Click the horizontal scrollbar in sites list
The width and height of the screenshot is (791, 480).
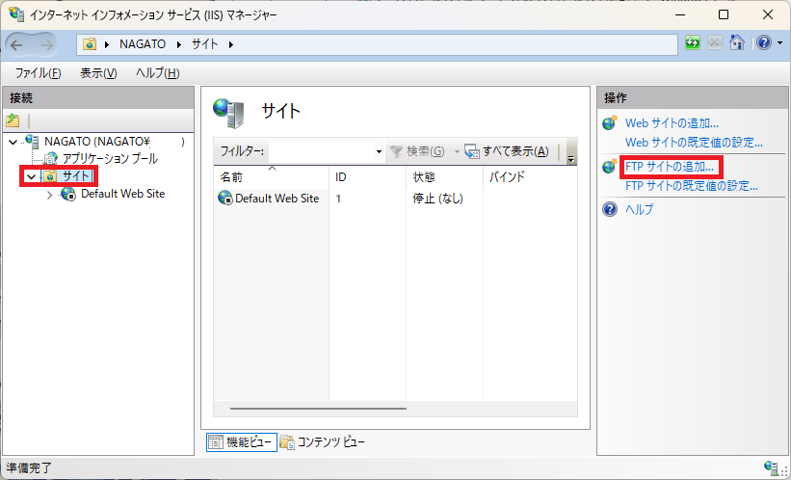[318, 409]
